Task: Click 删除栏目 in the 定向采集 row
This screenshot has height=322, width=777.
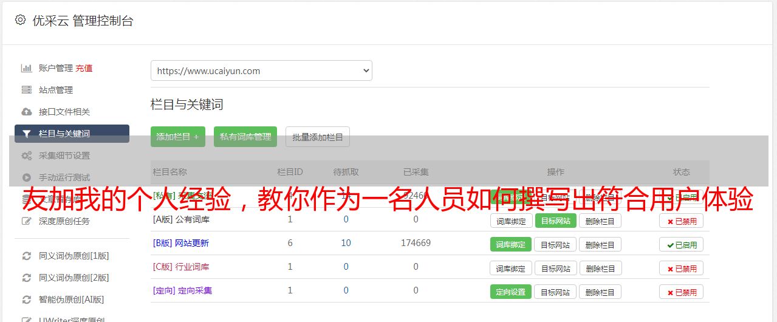Action: coord(600,292)
